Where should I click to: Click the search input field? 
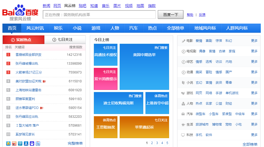[99, 15]
